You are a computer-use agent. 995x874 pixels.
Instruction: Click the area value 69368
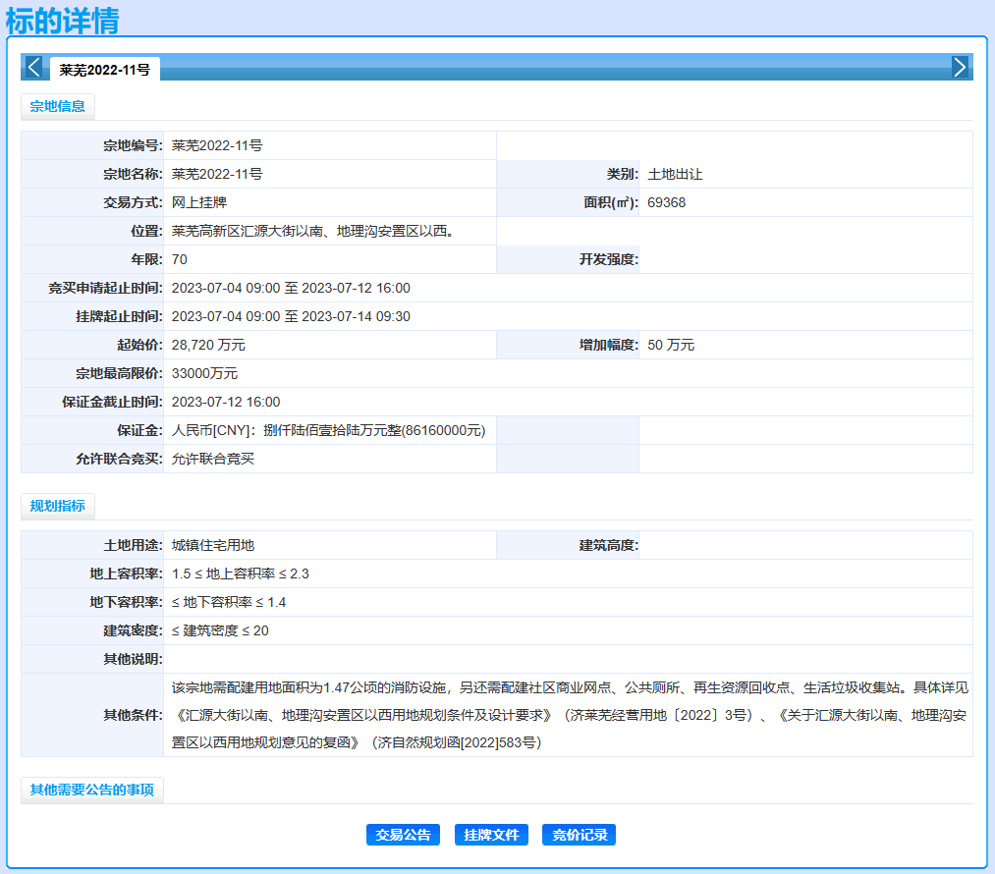pyautogui.click(x=666, y=202)
